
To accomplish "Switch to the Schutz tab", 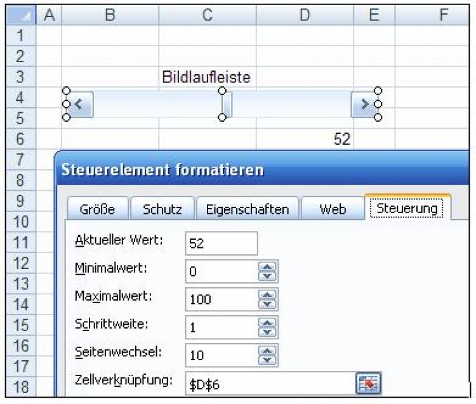I will [162, 210].
